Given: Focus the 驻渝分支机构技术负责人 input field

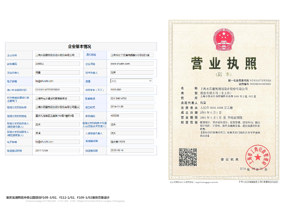Looking at the screenshot, I should click(132, 125).
